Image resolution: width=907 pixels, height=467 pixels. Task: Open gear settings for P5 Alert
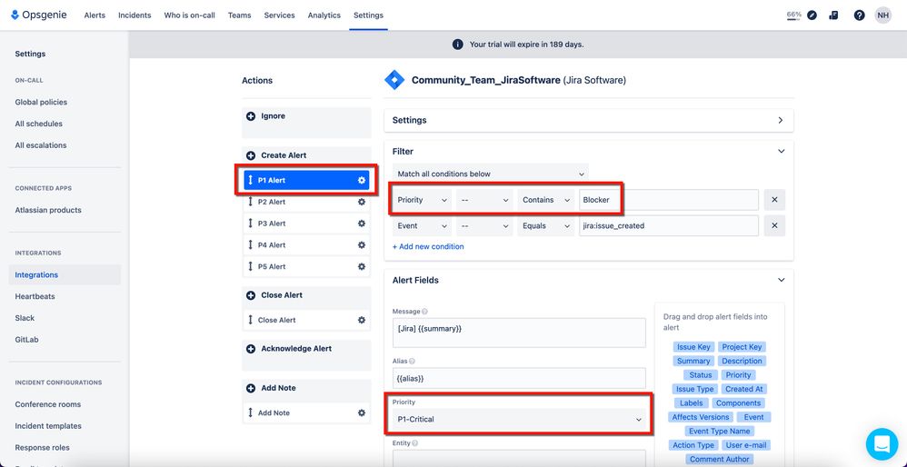click(x=362, y=266)
